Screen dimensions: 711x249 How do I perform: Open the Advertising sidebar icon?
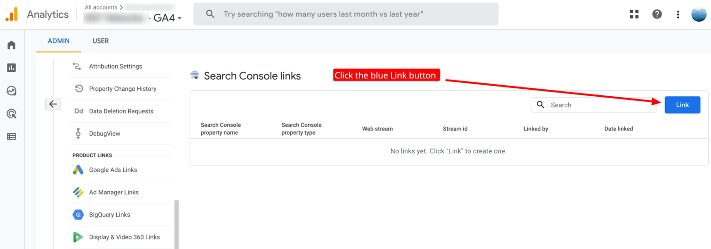coord(12,113)
